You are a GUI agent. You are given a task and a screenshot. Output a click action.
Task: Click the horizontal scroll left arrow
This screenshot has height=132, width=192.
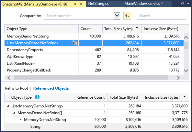point(9,78)
